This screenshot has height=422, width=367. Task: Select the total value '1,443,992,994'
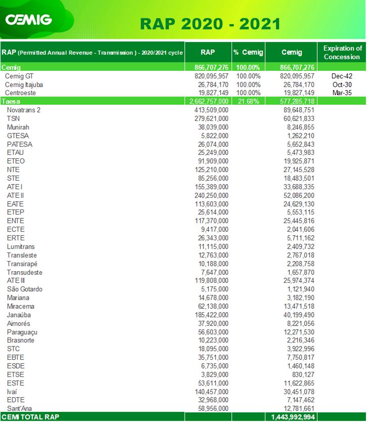click(x=293, y=417)
